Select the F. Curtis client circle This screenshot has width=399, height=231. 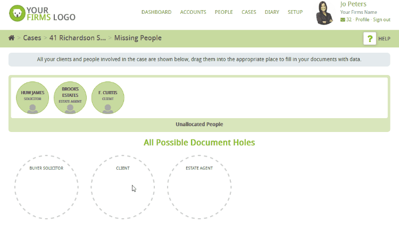coord(108,97)
